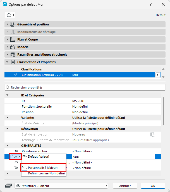
Task: Click the Plan et Coupe panel icon
Action: click(13, 39)
